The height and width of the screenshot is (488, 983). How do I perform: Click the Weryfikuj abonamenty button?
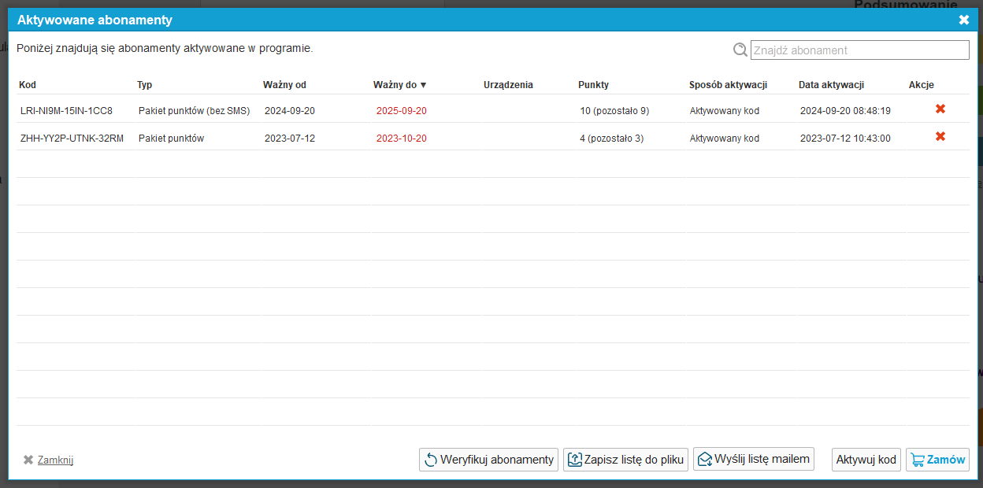pyautogui.click(x=488, y=460)
